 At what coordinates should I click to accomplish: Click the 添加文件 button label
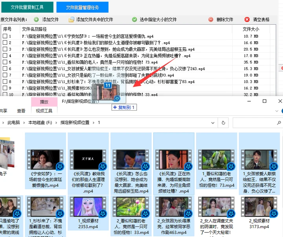tap(50, 20)
